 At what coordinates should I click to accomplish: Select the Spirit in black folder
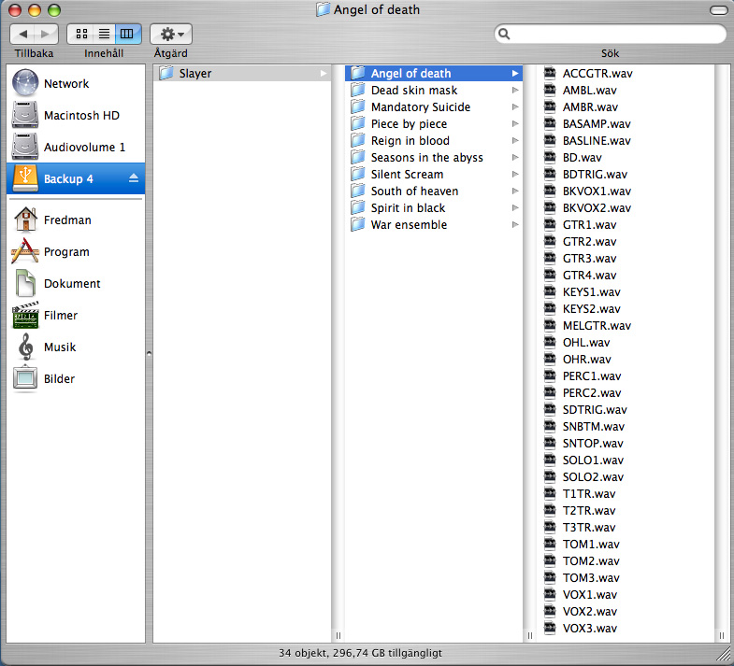click(x=434, y=208)
